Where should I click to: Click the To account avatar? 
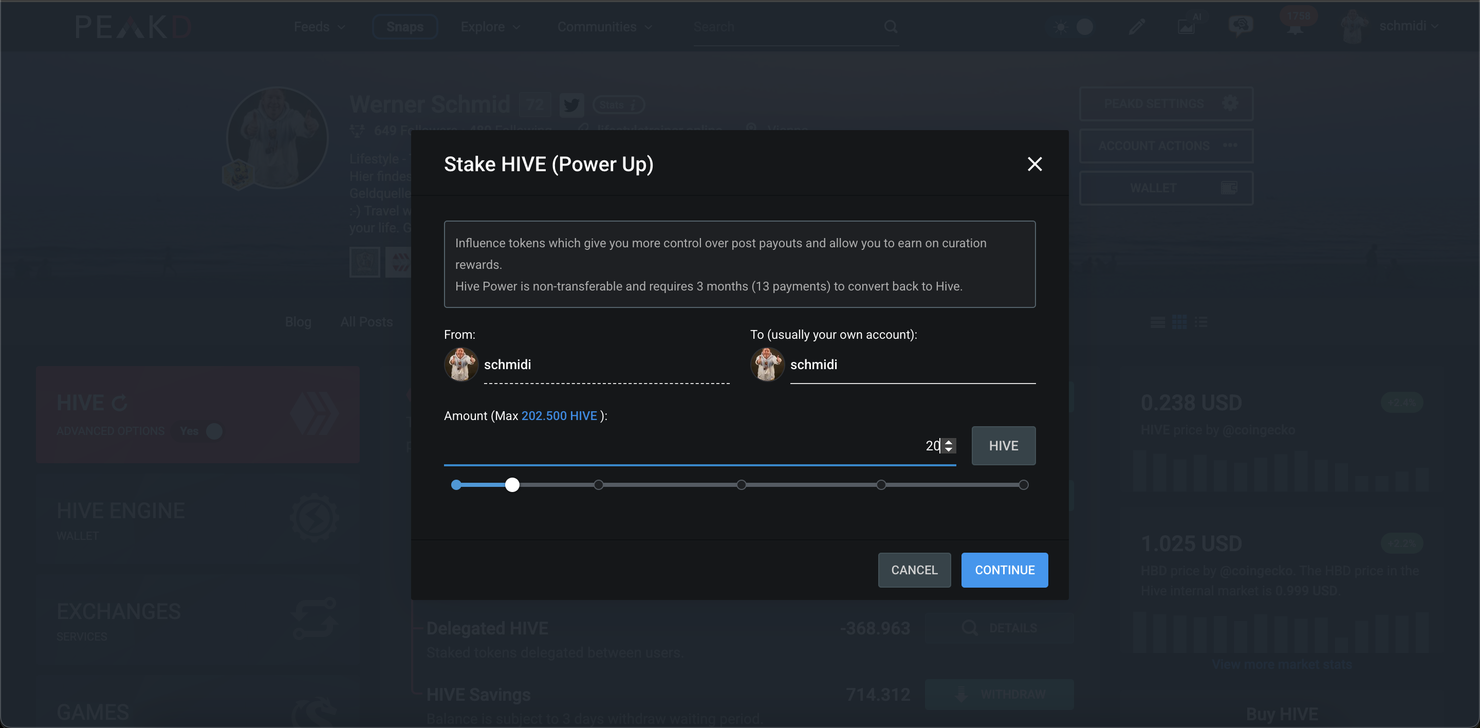pos(767,365)
